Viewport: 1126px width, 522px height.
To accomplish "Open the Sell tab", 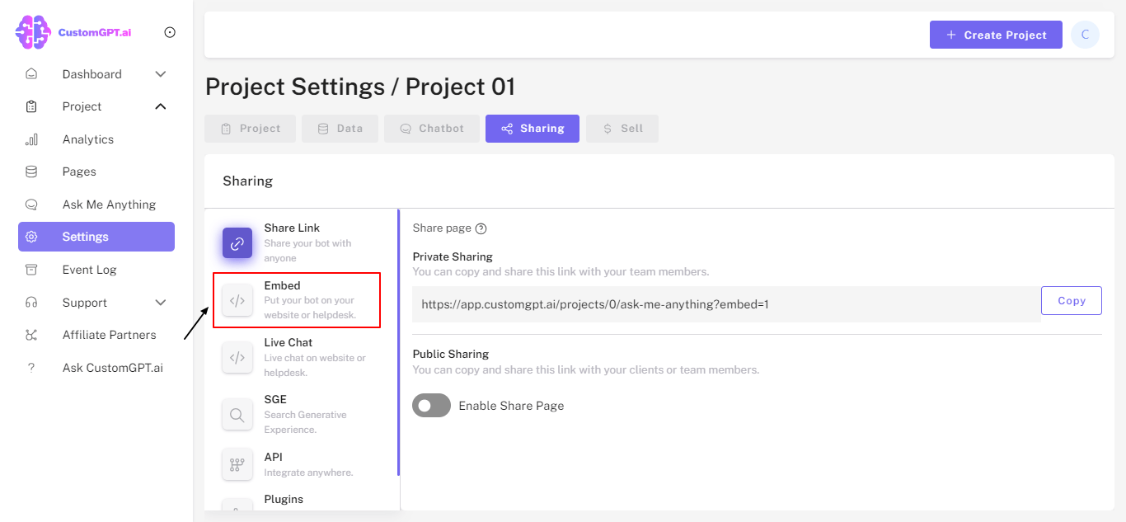I will [622, 129].
